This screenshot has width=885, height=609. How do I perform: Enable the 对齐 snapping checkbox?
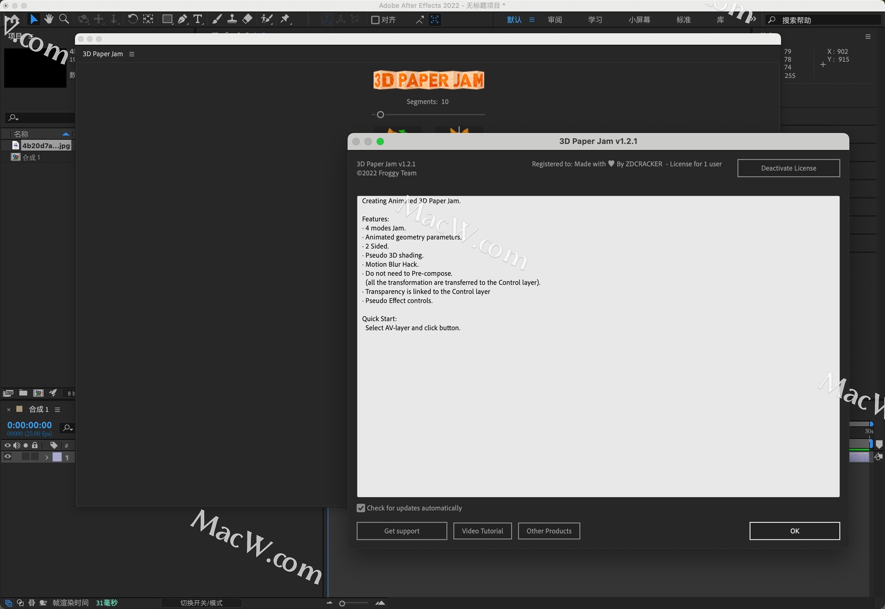[x=375, y=20]
